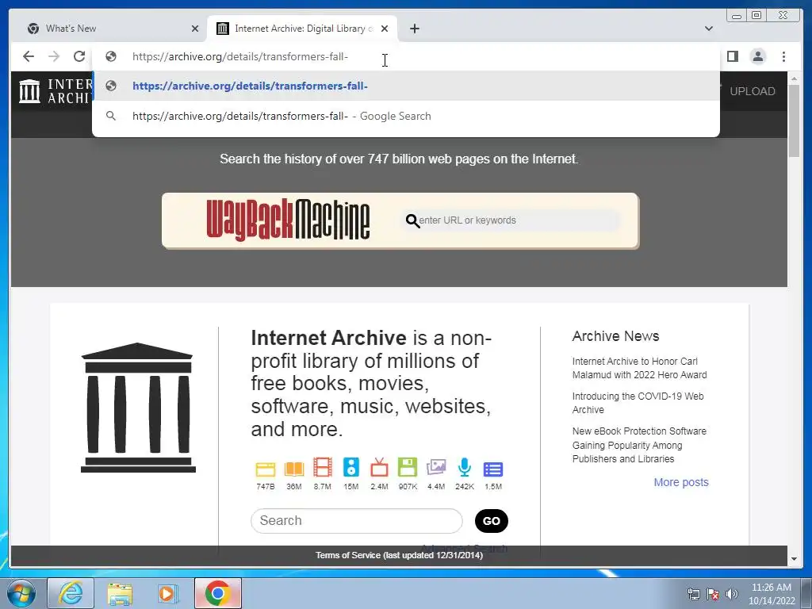This screenshot has width=812, height=609.
Task: Click the vertical scrollbar thumb
Action: [x=794, y=121]
